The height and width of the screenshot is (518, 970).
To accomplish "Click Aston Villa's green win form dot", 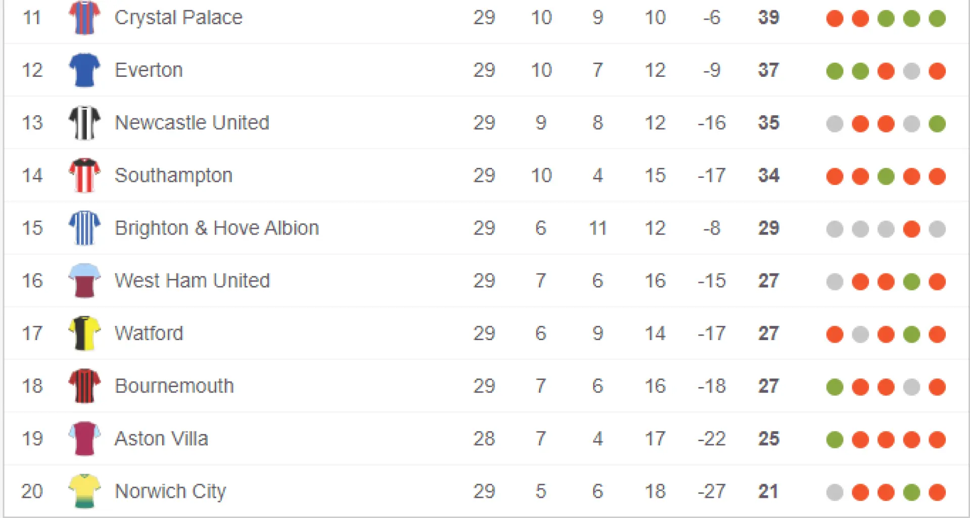I will [x=835, y=440].
